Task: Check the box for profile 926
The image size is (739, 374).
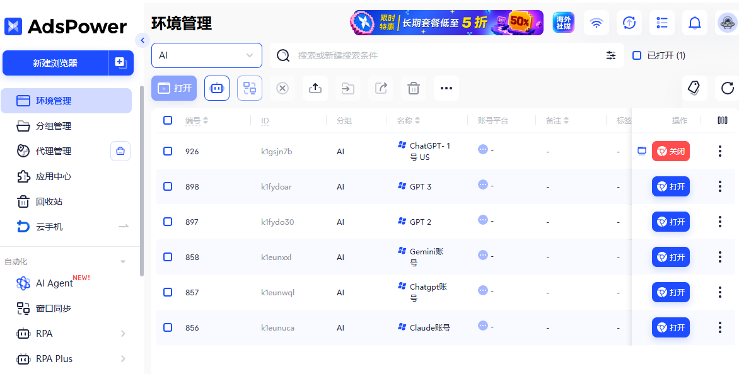Action: [168, 151]
